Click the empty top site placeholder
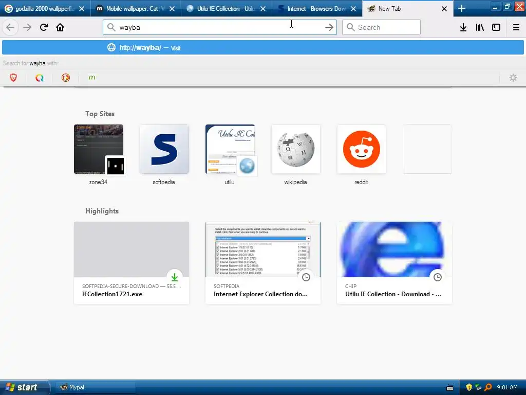The width and height of the screenshot is (526, 395). point(427,149)
